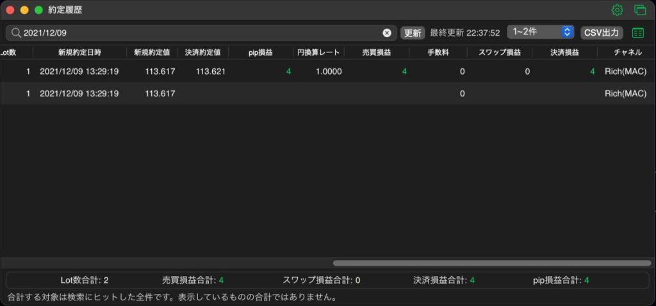This screenshot has height=306, width=656.
Task: Click Rich(MAC) in the second row
Action: [625, 93]
